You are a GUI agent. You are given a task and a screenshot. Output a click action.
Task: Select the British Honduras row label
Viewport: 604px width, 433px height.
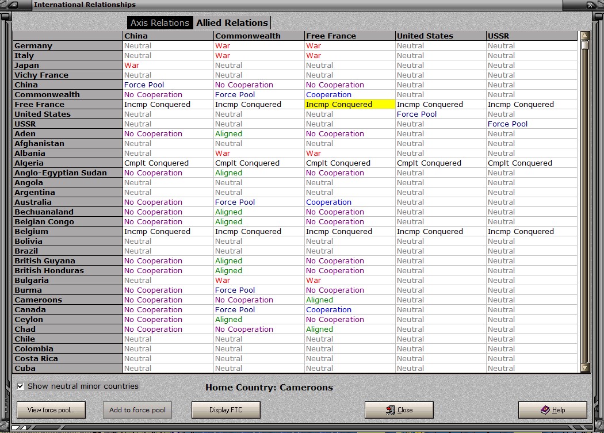click(68, 271)
